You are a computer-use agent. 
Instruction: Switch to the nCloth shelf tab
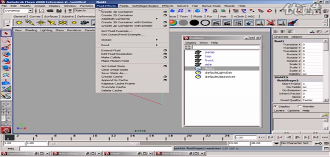tap(239, 16)
